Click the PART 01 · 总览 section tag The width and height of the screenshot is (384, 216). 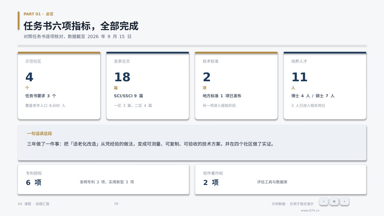38,14
